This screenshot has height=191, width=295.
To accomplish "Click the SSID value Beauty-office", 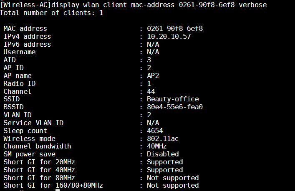I will point(173,99).
